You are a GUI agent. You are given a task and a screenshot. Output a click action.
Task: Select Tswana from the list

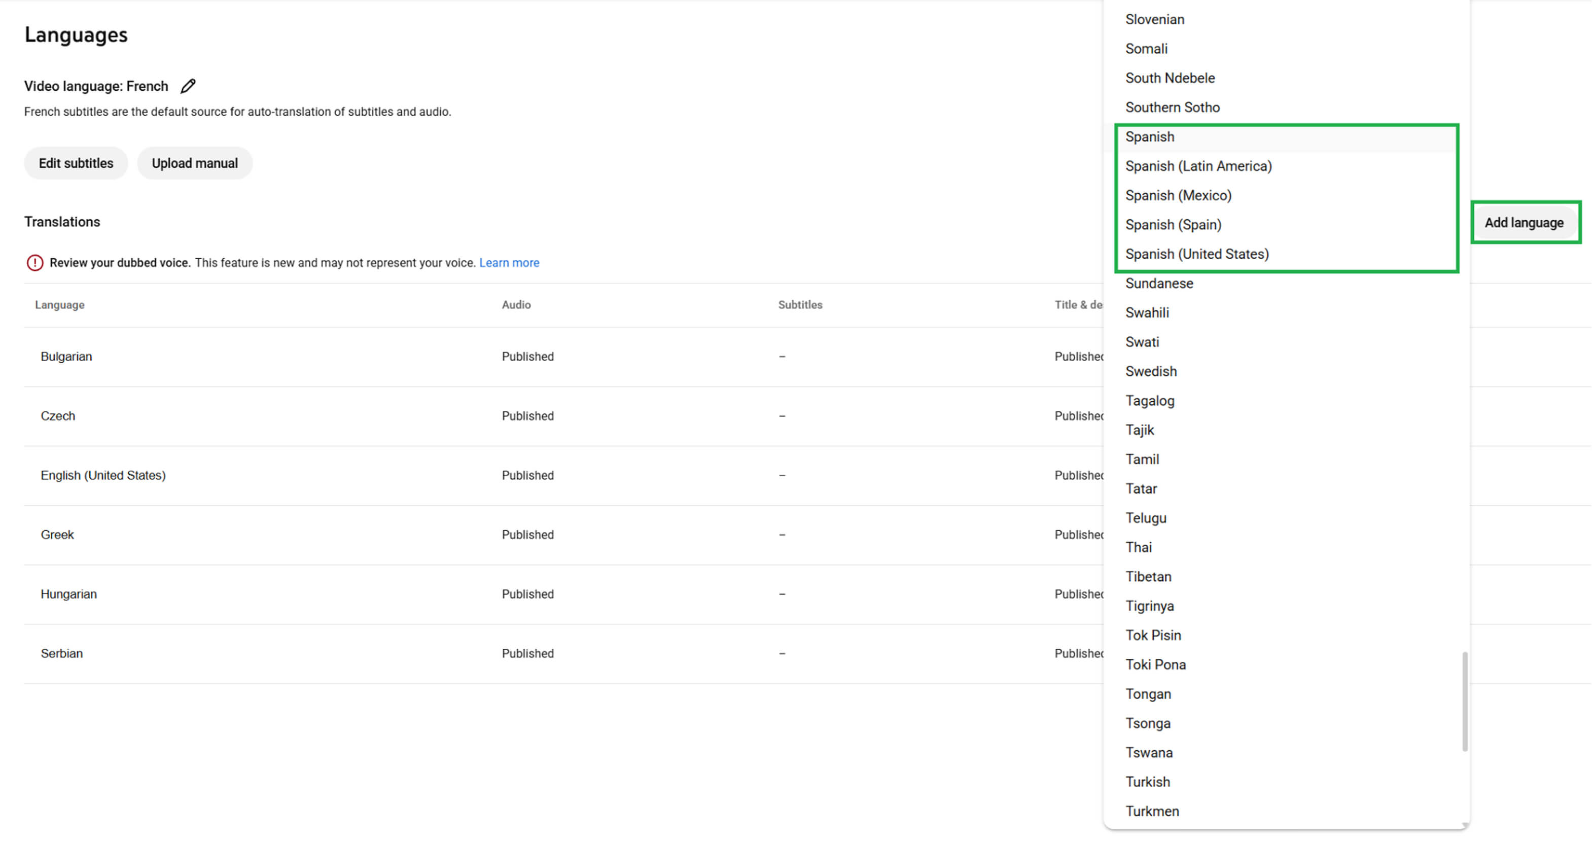pyautogui.click(x=1286, y=753)
